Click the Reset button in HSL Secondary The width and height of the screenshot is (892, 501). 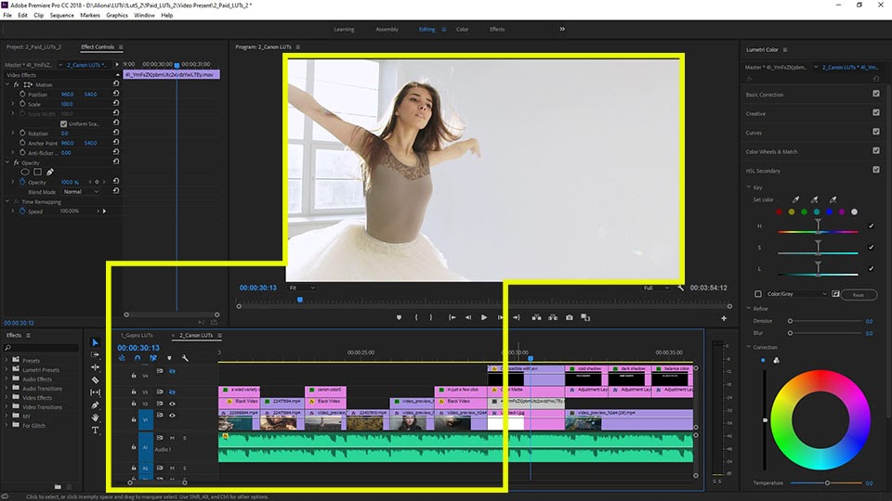coord(859,294)
